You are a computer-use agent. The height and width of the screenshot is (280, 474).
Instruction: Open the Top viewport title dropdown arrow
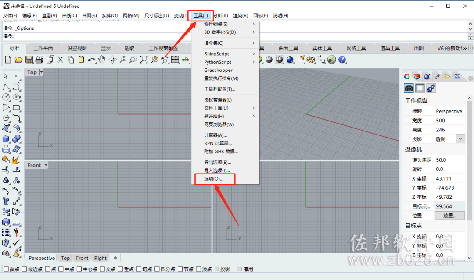41,72
